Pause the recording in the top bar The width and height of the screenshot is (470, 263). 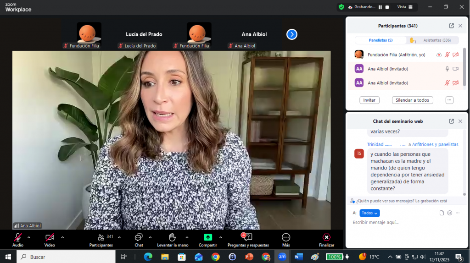[380, 7]
